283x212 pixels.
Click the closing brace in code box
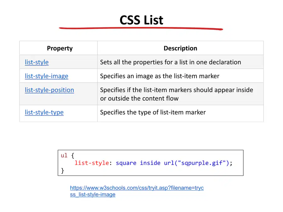(63, 171)
